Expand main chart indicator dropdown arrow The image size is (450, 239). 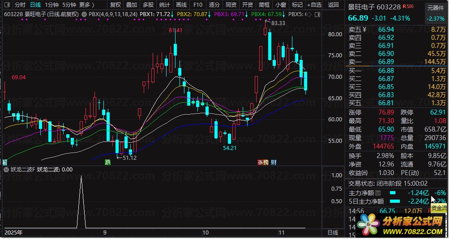click(84, 14)
